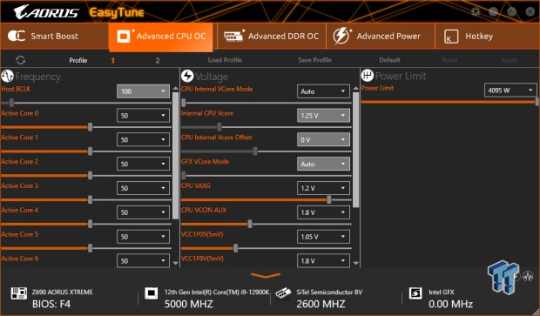The image size is (540, 316).
Task: Open the Host BCLK dropdown
Action: 143,91
